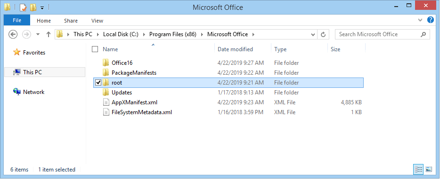Go up one folder level
Screen dimensions: 440x179
[48, 34]
